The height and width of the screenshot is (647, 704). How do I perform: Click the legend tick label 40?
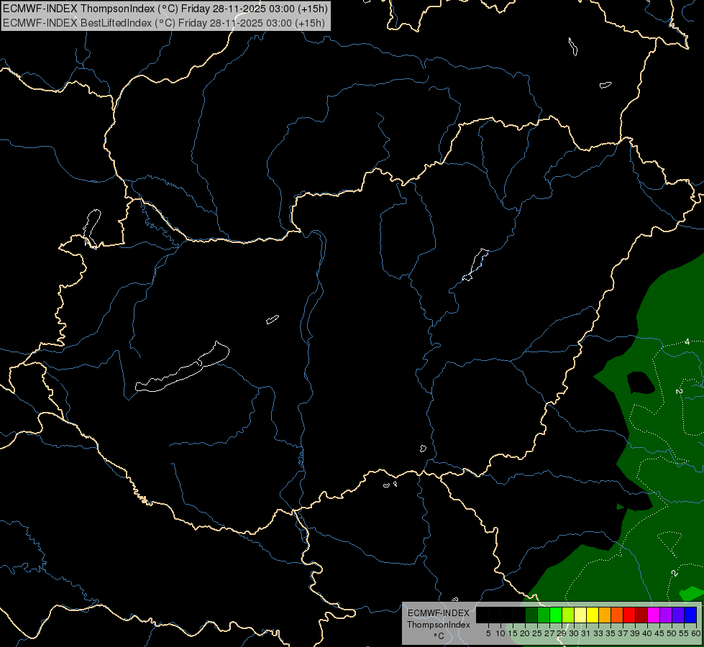(x=647, y=633)
